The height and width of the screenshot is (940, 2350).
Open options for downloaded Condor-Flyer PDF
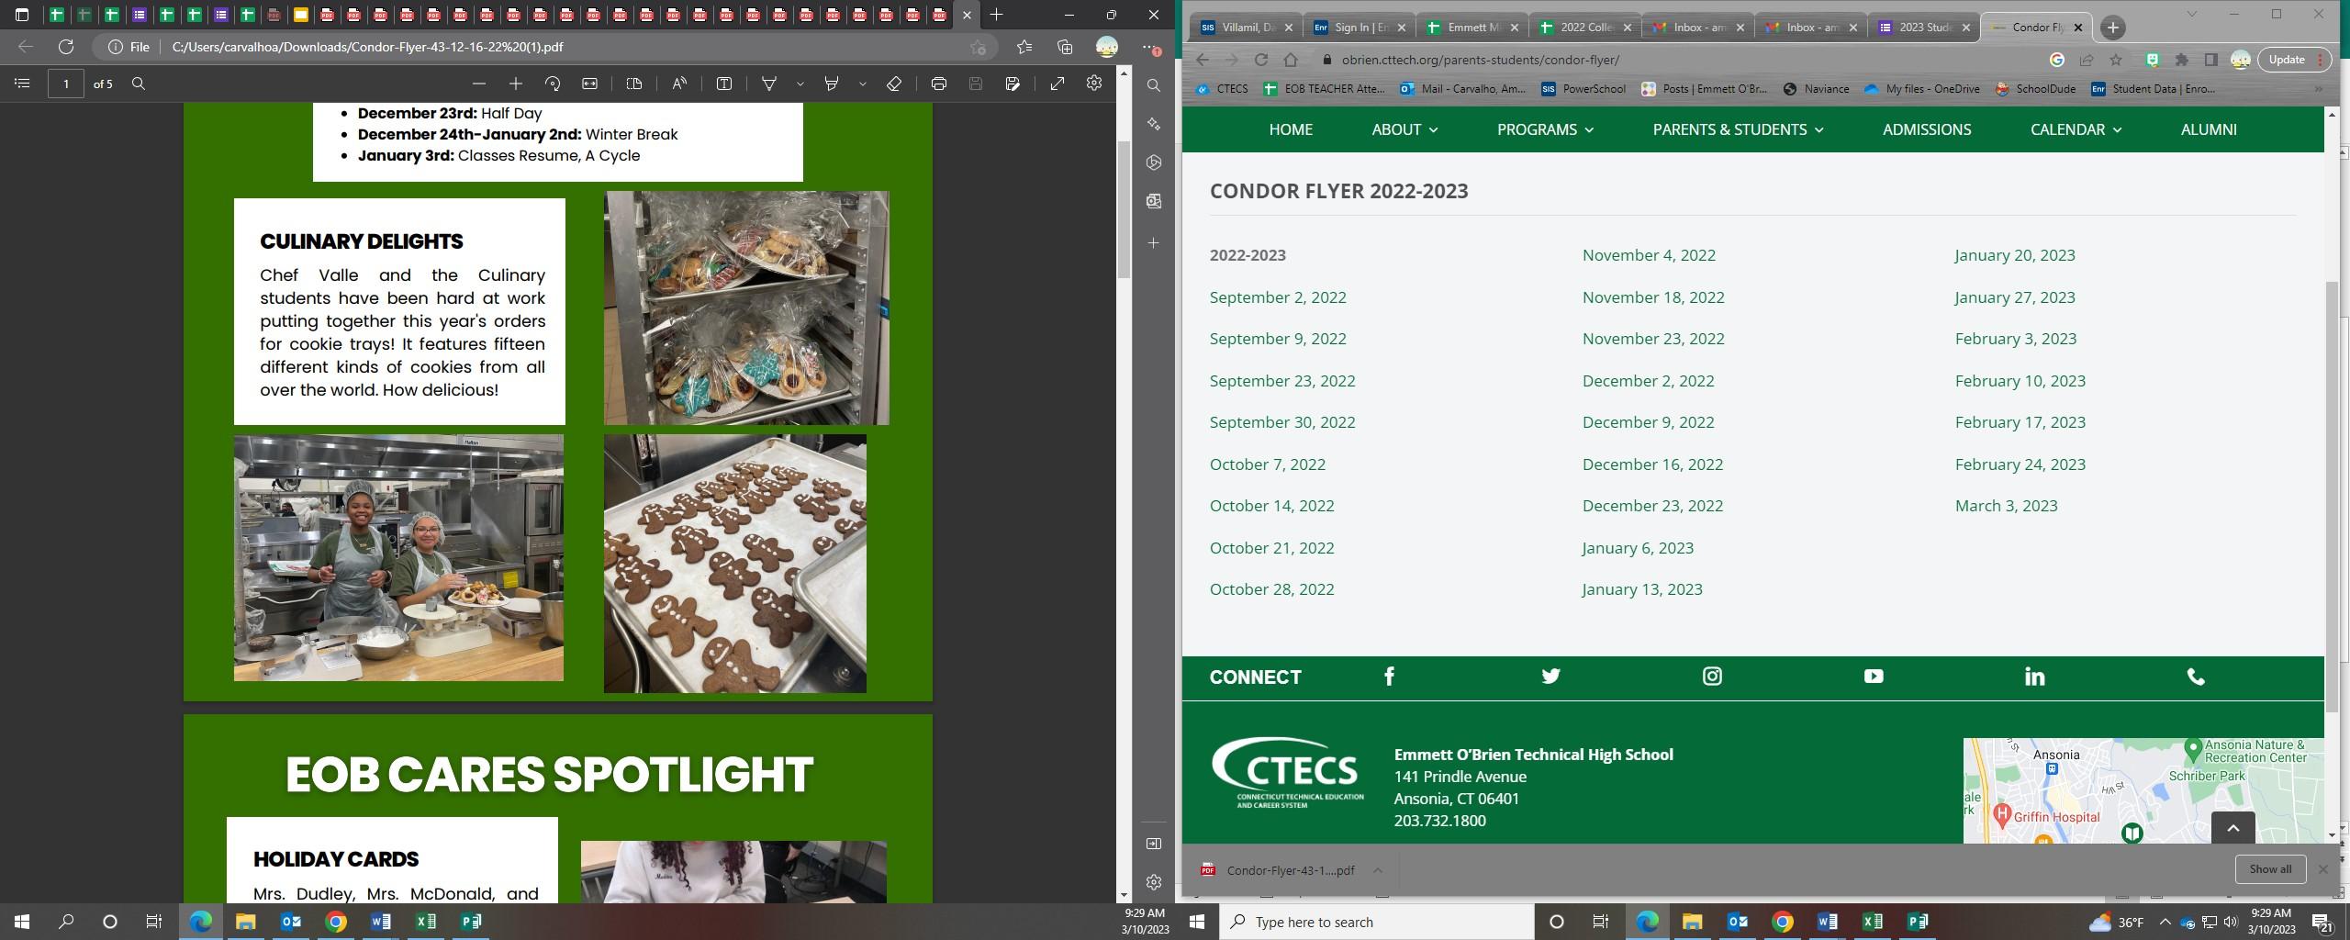tap(1378, 870)
